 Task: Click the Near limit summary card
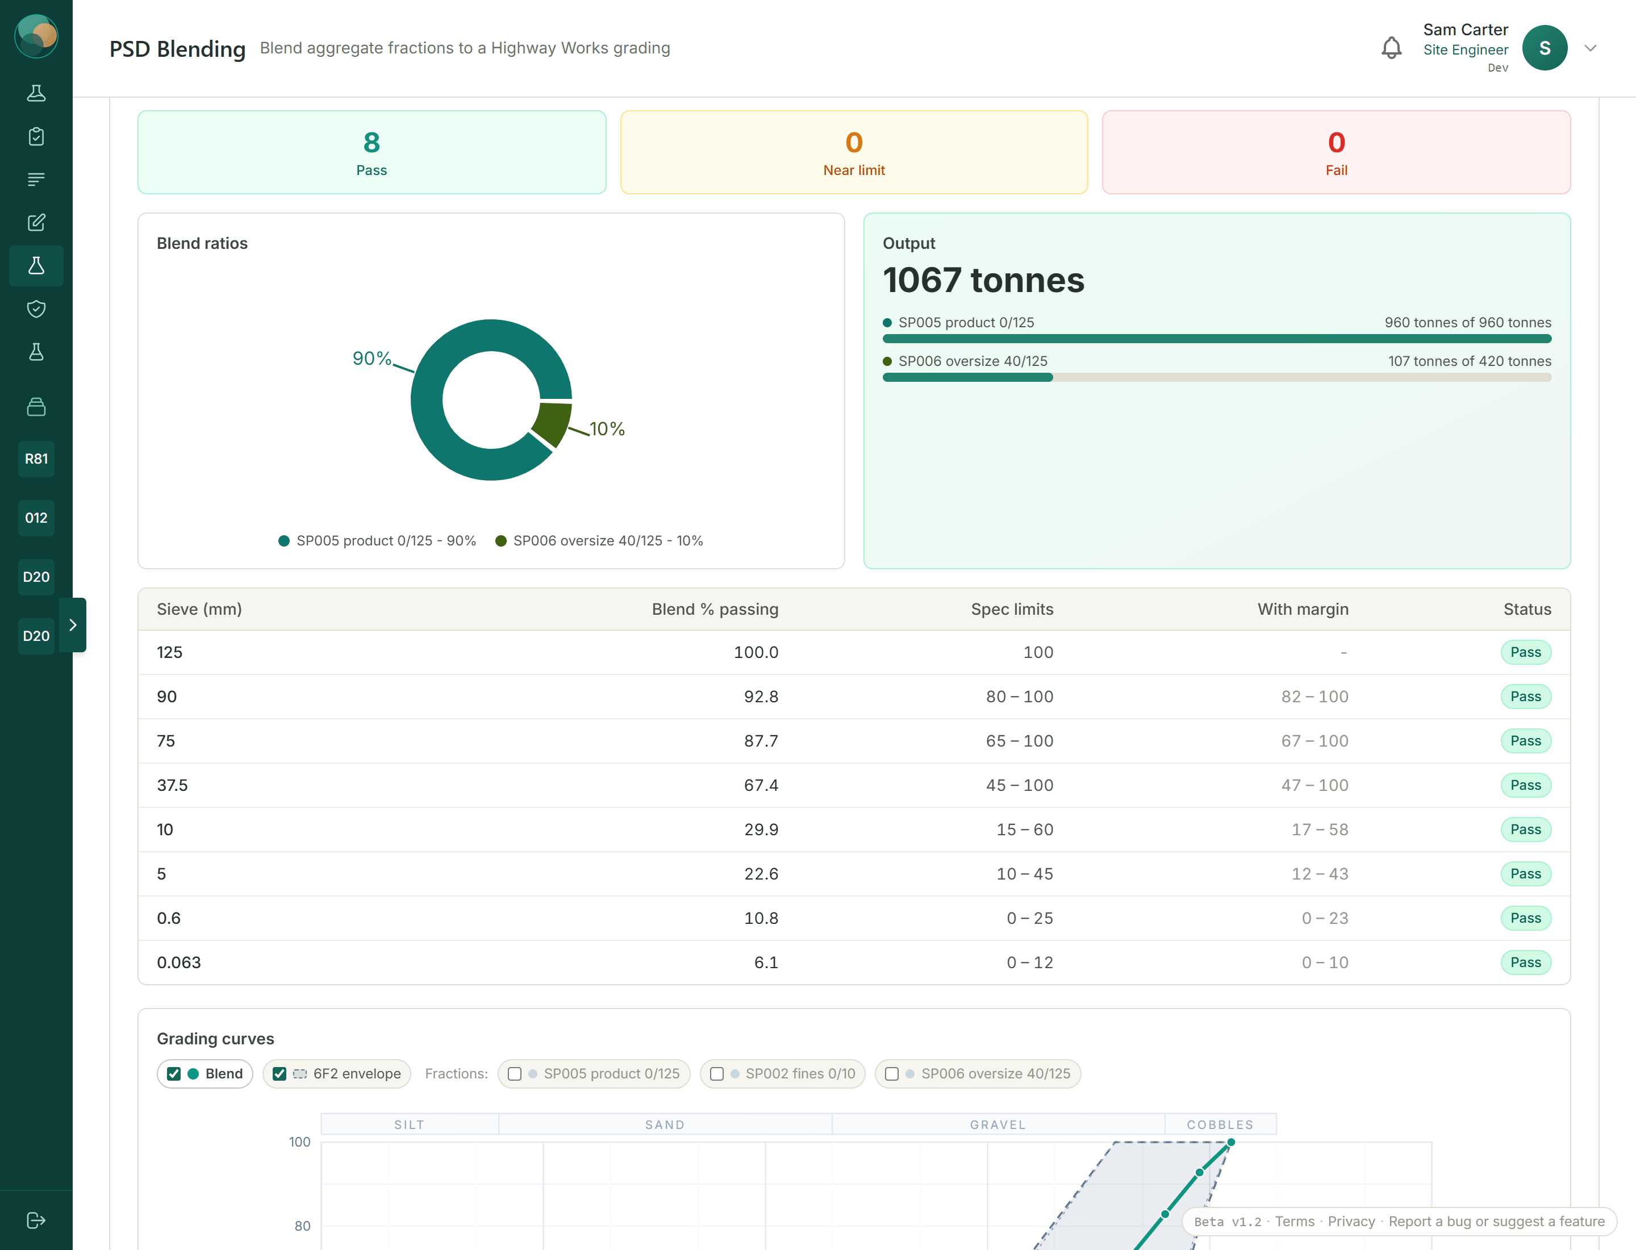[x=854, y=152]
